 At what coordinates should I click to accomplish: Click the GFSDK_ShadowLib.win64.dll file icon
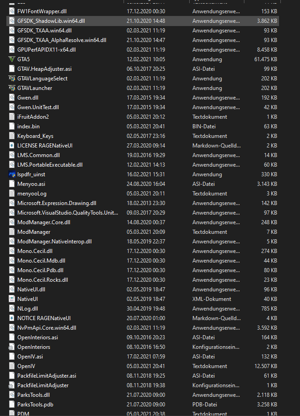[x=12, y=21]
